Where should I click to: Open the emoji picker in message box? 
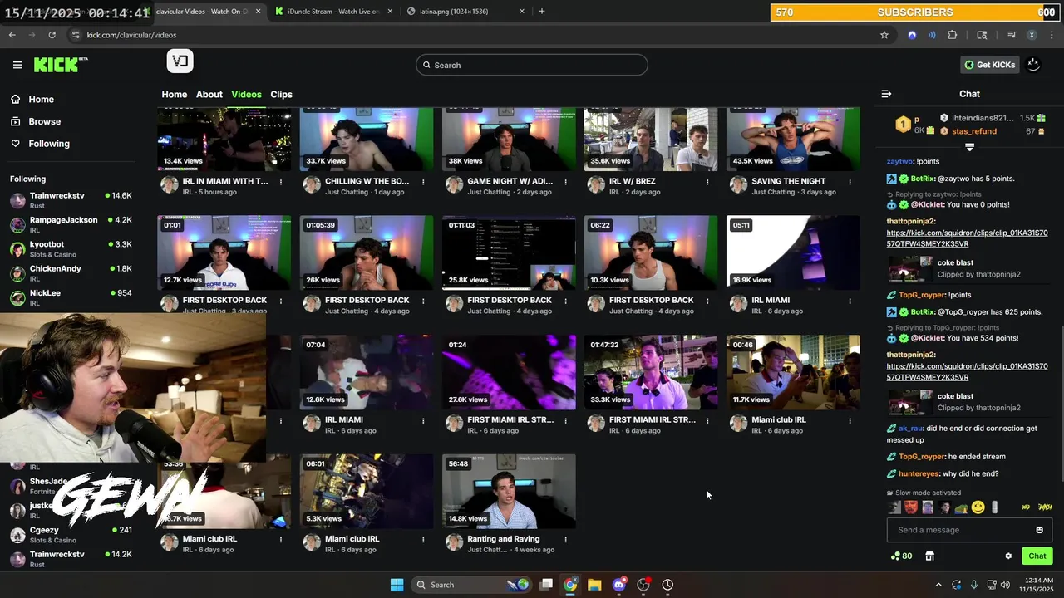pyautogui.click(x=1039, y=530)
